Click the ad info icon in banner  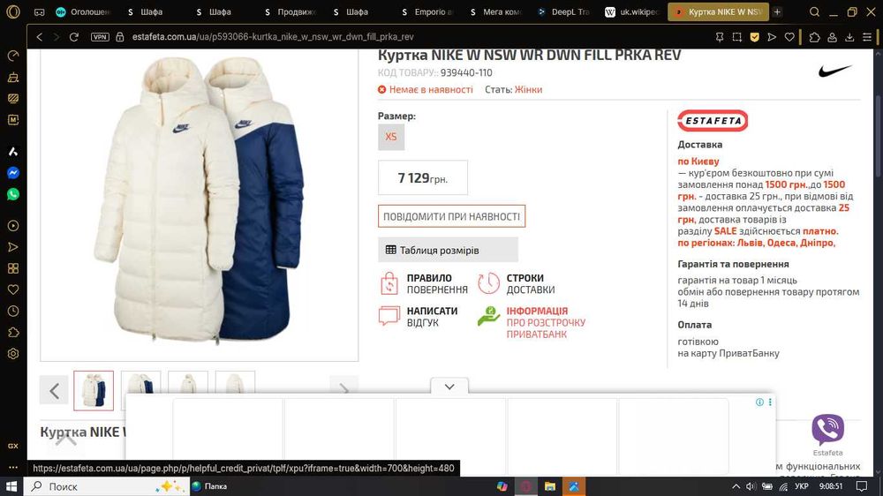coord(759,402)
